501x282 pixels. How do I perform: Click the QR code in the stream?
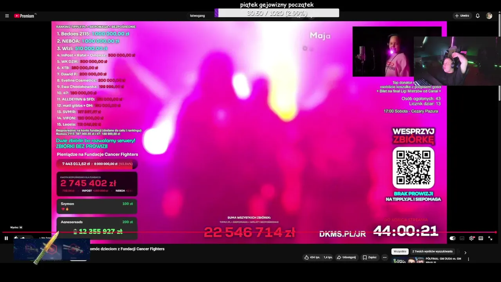[413, 168]
